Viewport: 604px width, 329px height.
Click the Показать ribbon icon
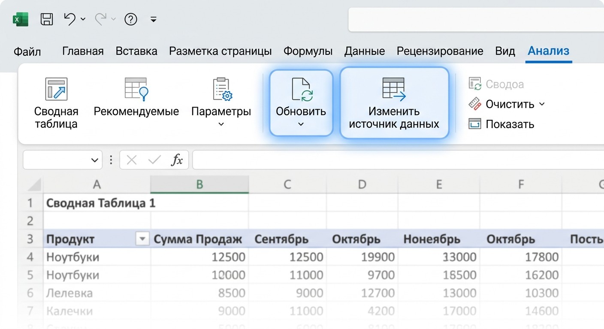click(x=475, y=124)
